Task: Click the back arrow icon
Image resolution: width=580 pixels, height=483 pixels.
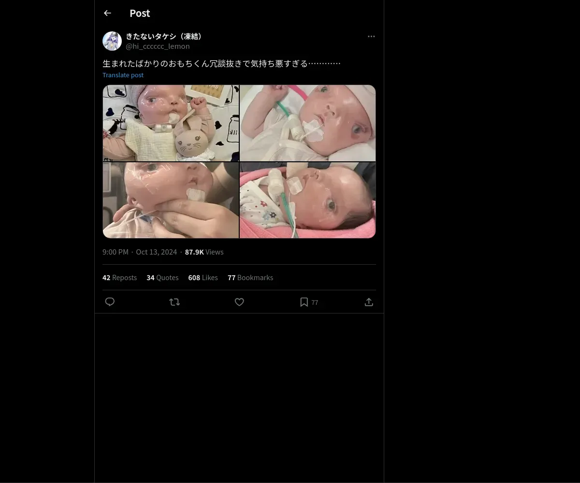Action: 107,13
